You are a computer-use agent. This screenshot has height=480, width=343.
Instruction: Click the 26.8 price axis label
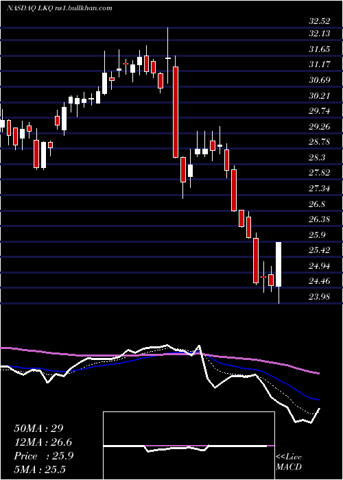(x=317, y=204)
